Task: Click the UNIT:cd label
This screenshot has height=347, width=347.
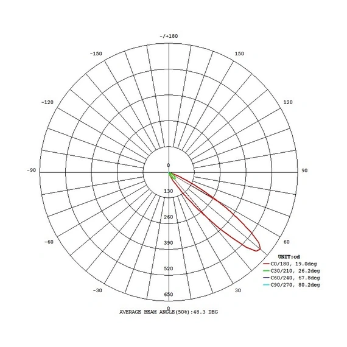Action: [289, 257]
